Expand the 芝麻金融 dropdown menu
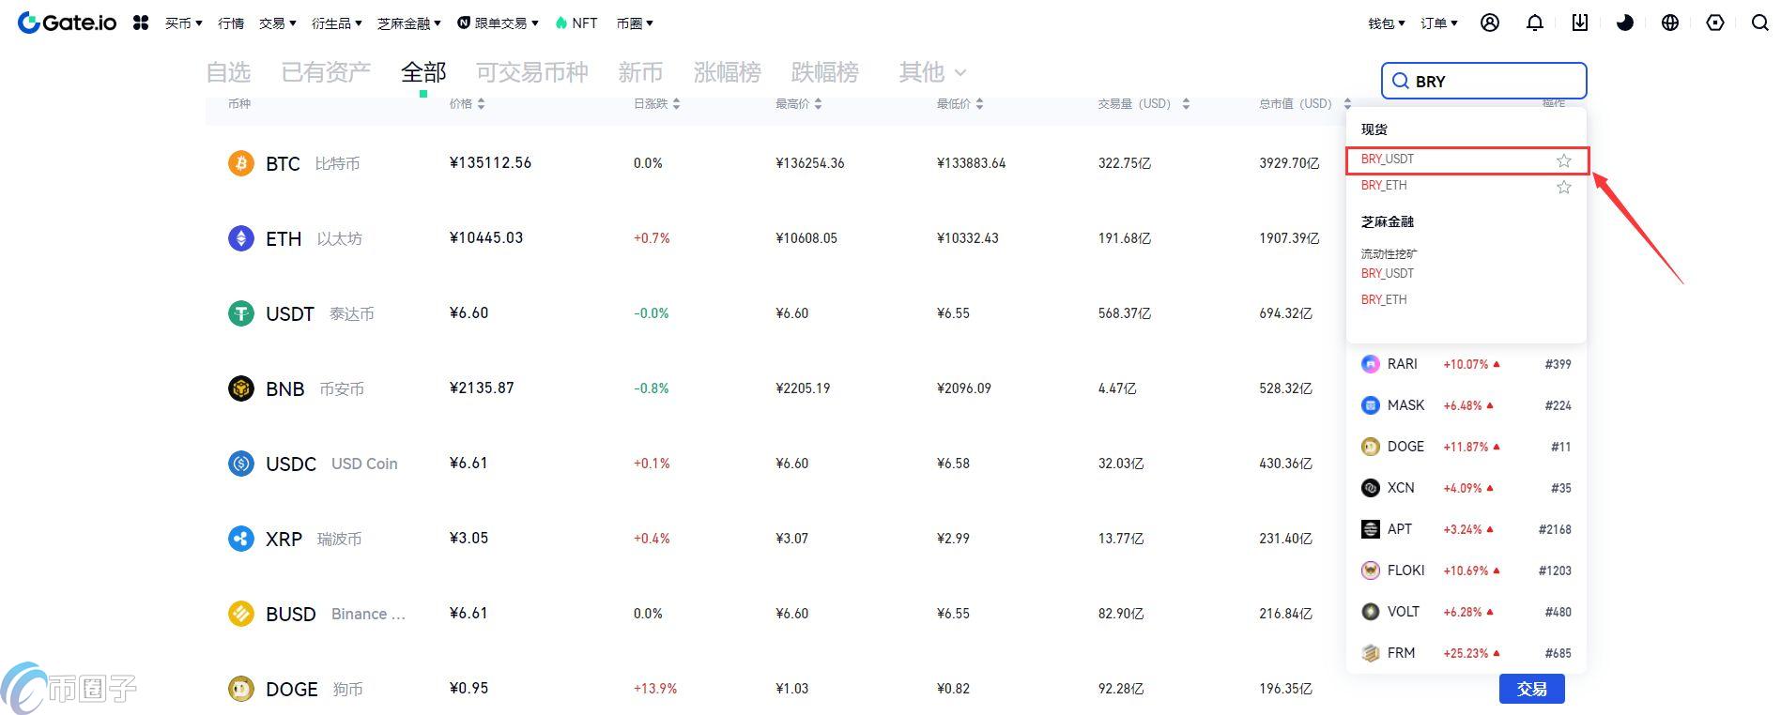 [x=408, y=23]
